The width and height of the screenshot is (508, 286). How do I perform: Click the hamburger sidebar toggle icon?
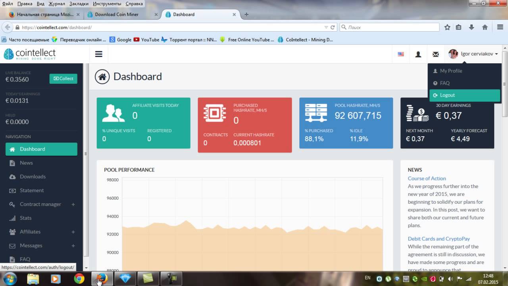99,54
